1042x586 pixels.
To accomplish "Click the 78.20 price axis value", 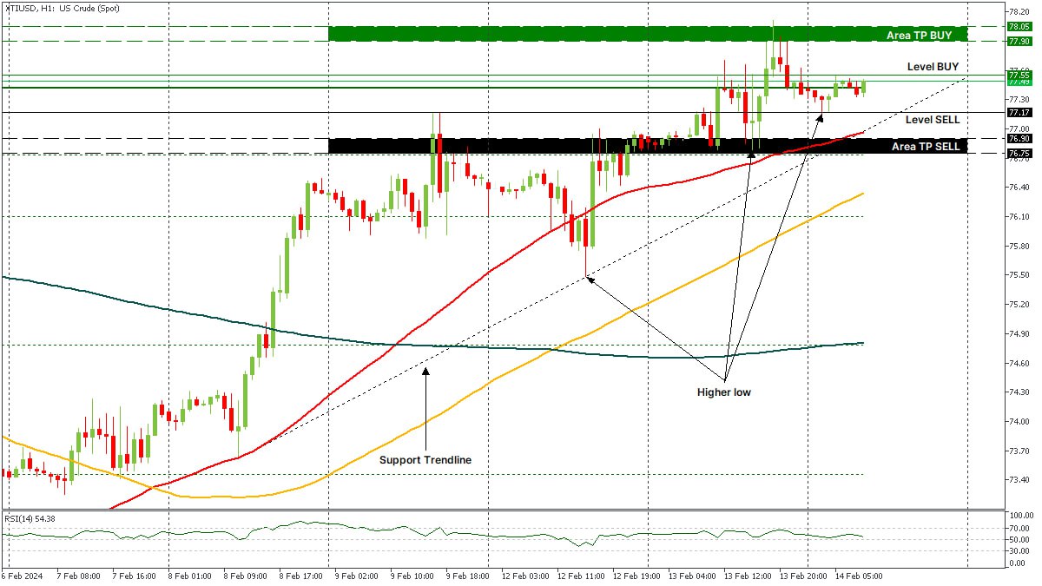I will pyautogui.click(x=1019, y=12).
